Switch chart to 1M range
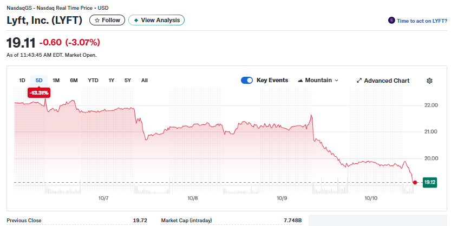This screenshot has width=451, height=226. (x=56, y=81)
